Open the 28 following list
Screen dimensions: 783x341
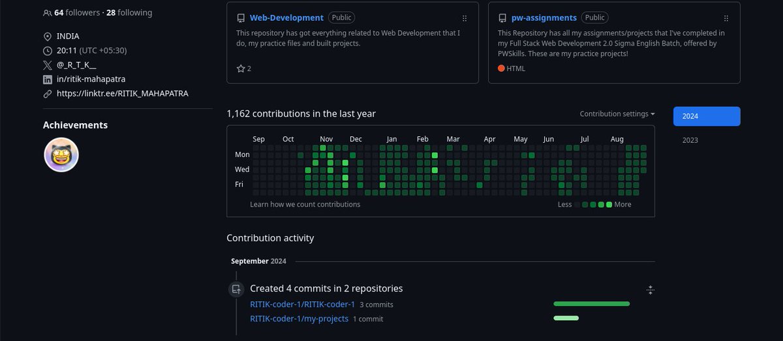point(129,12)
